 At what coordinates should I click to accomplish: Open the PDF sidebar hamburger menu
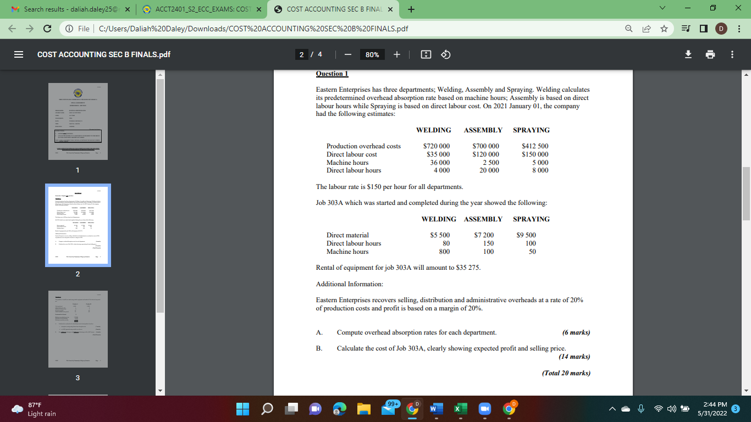pos(18,54)
